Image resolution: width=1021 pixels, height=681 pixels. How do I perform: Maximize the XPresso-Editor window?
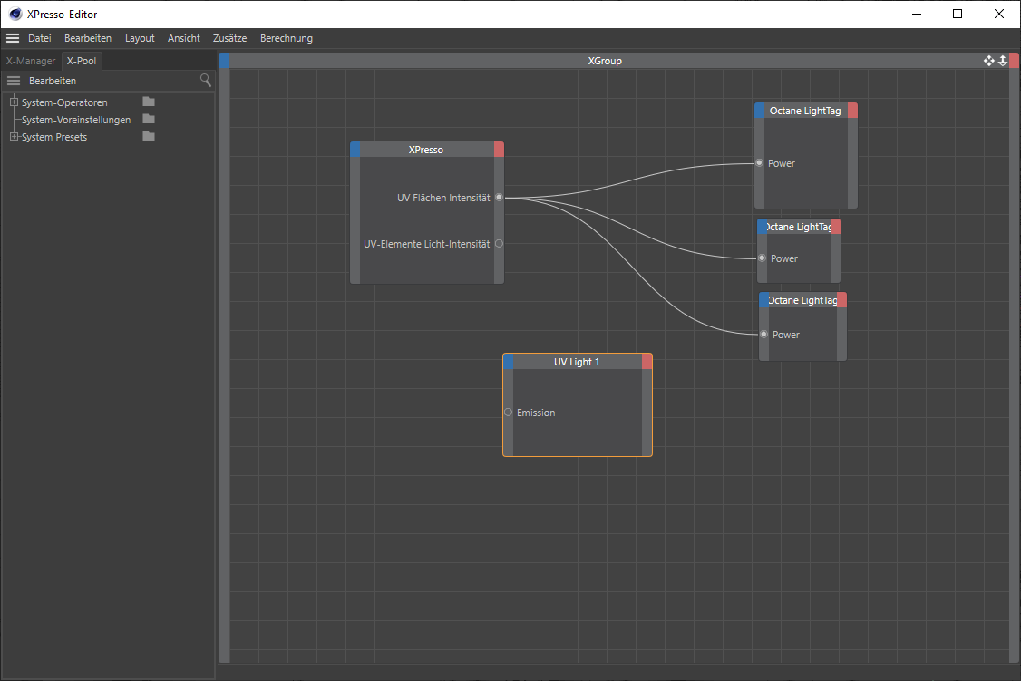[x=958, y=14]
